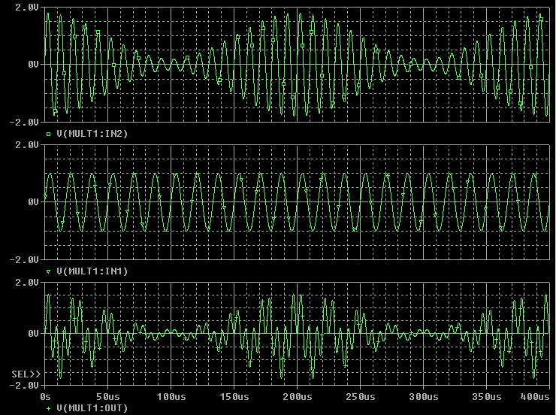The height and width of the screenshot is (415, 556).
Task: Click the 400us time axis label
Action: point(535,396)
